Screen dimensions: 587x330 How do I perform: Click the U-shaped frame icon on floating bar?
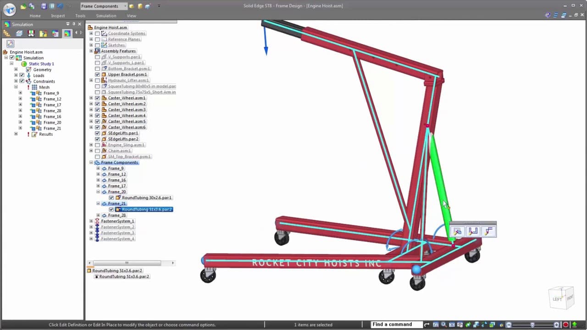(x=473, y=231)
